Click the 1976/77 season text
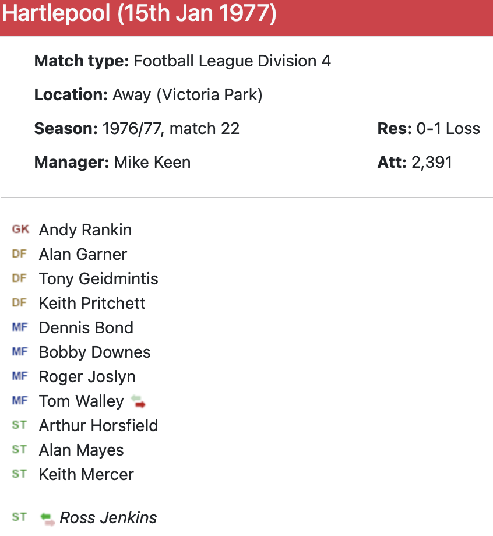The image size is (493, 536). point(133,128)
